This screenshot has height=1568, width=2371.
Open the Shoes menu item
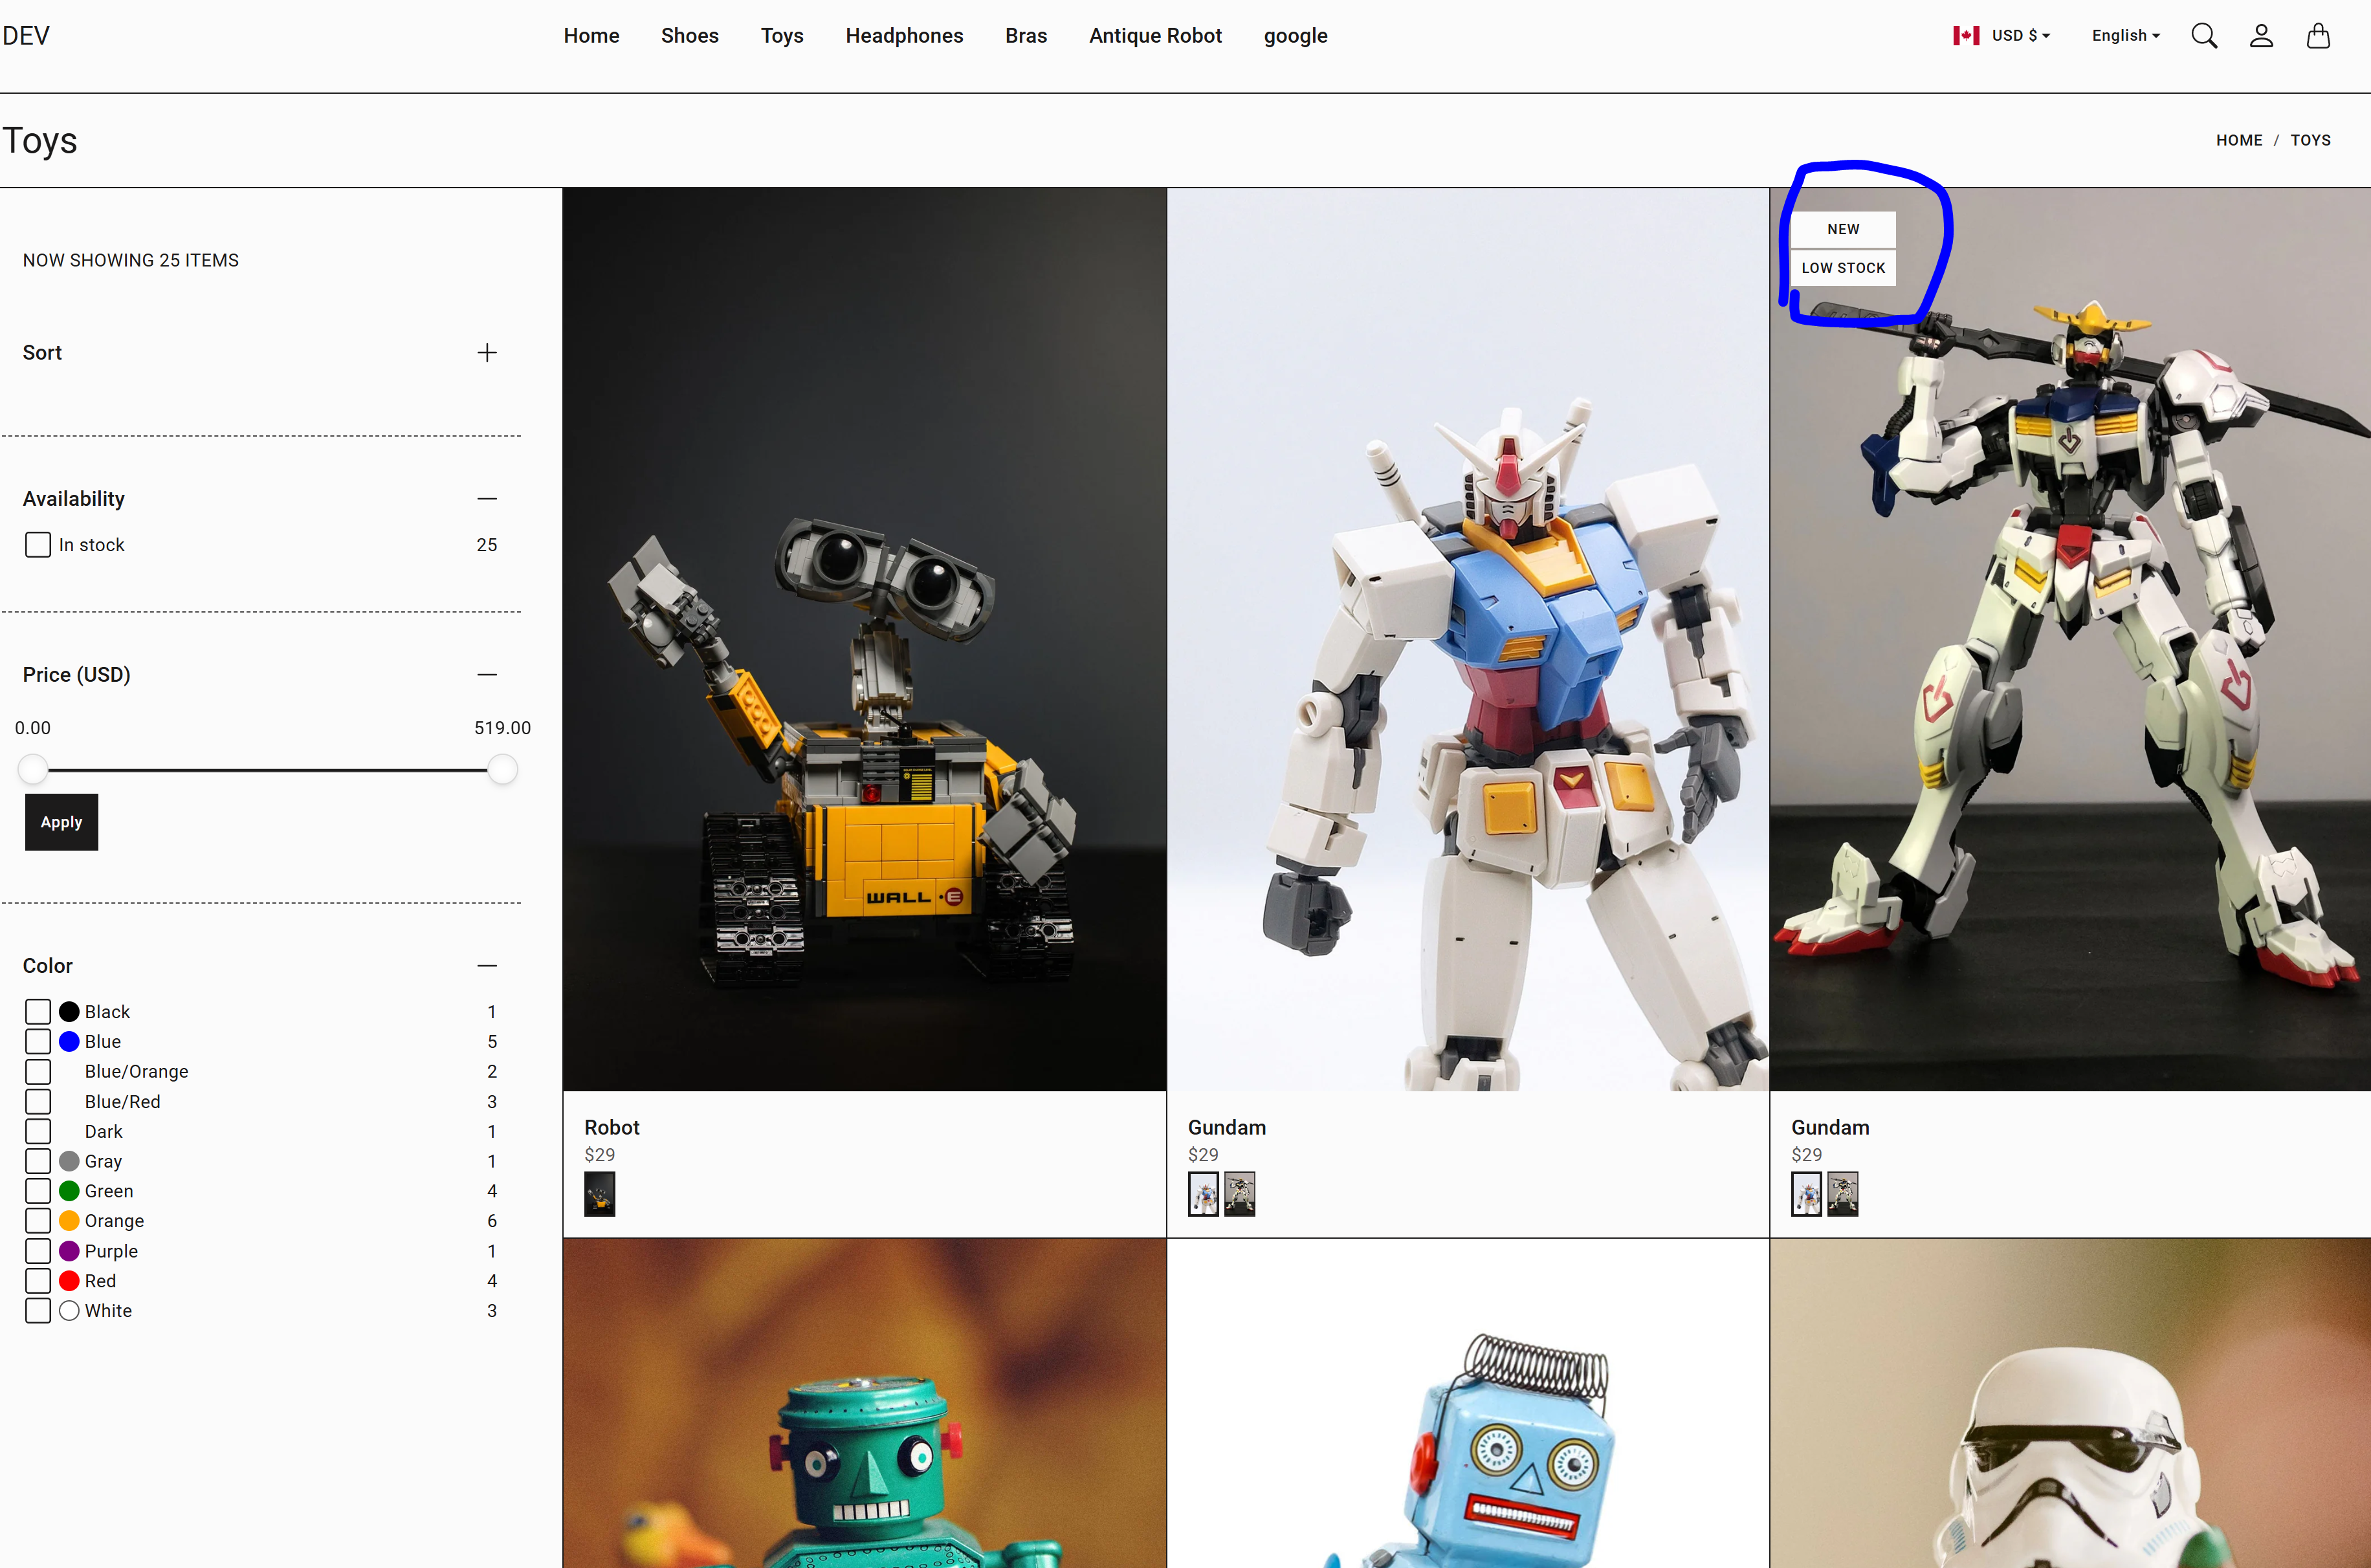[x=689, y=36]
